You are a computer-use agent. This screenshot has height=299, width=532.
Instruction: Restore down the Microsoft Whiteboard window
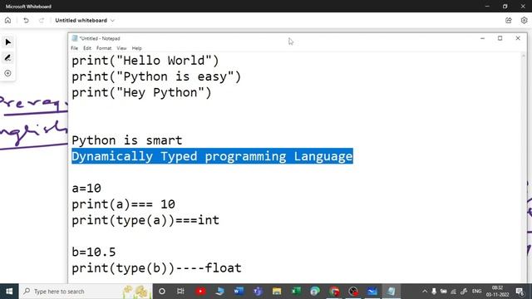tap(505, 6)
